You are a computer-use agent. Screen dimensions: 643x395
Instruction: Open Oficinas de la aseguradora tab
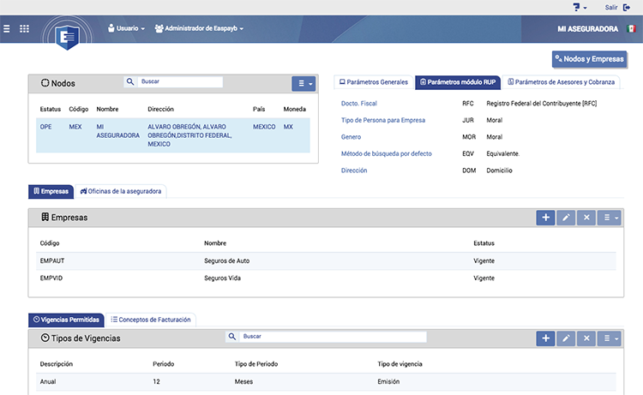121,191
